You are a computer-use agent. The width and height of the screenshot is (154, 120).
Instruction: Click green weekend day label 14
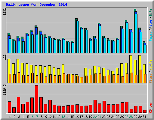click(x=68, y=117)
